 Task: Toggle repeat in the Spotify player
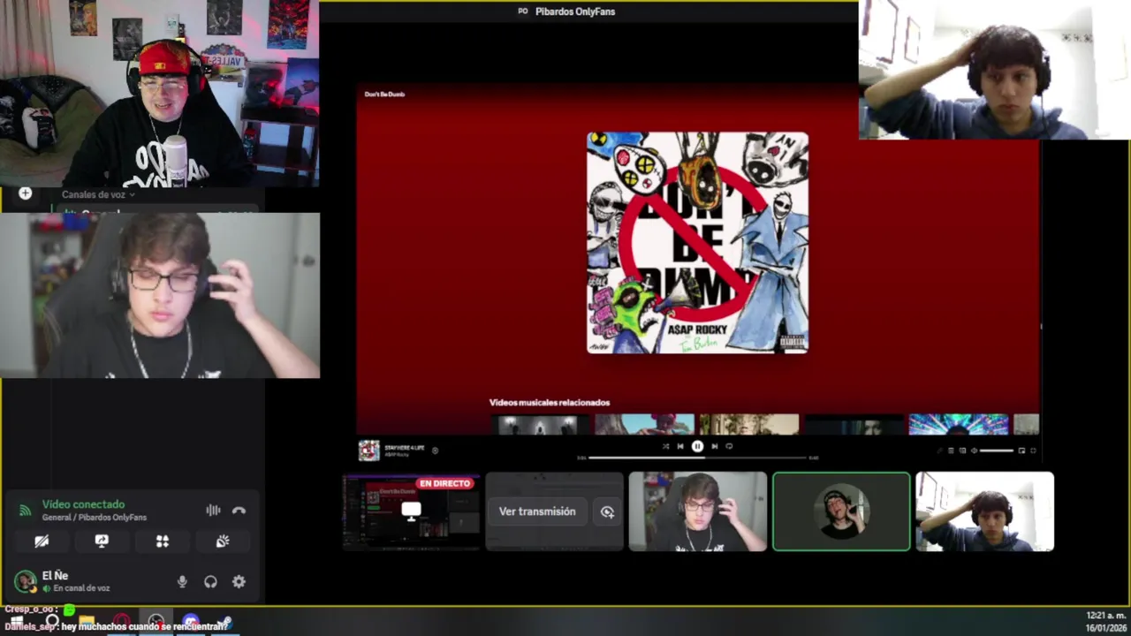coord(729,446)
